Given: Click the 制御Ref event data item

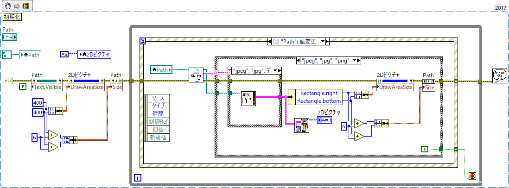Looking at the screenshot, I should [159, 121].
